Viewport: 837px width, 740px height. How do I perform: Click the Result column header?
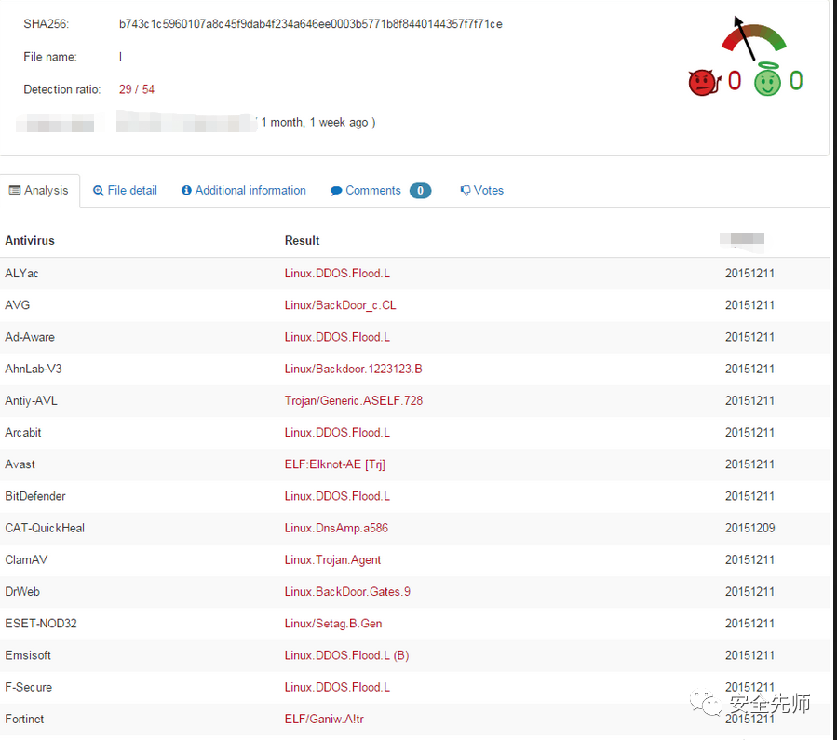303,241
